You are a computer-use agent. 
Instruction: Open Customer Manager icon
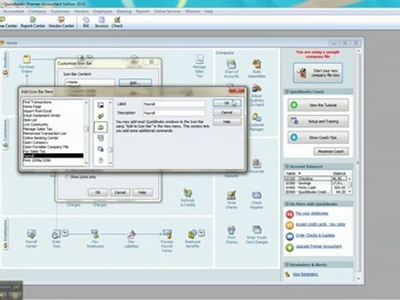pyautogui.click(x=257, y=122)
